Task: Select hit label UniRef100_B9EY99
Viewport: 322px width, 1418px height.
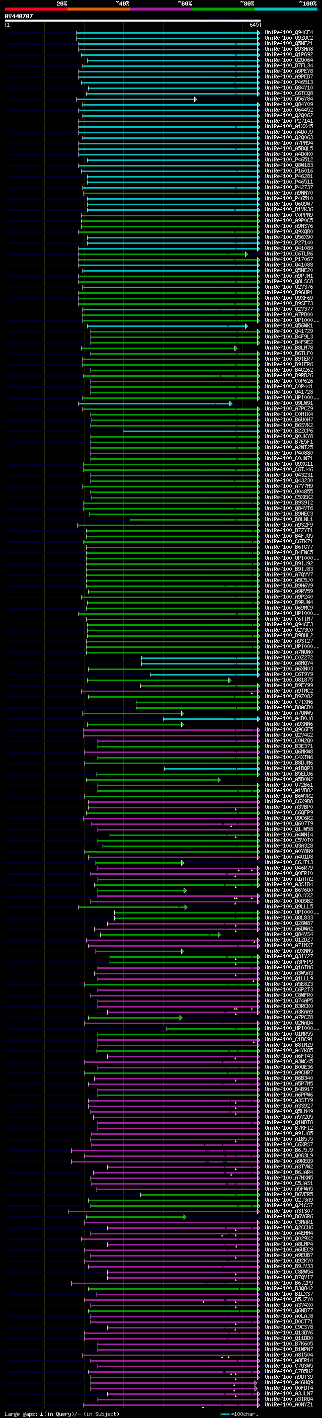Action: [x=289, y=685]
